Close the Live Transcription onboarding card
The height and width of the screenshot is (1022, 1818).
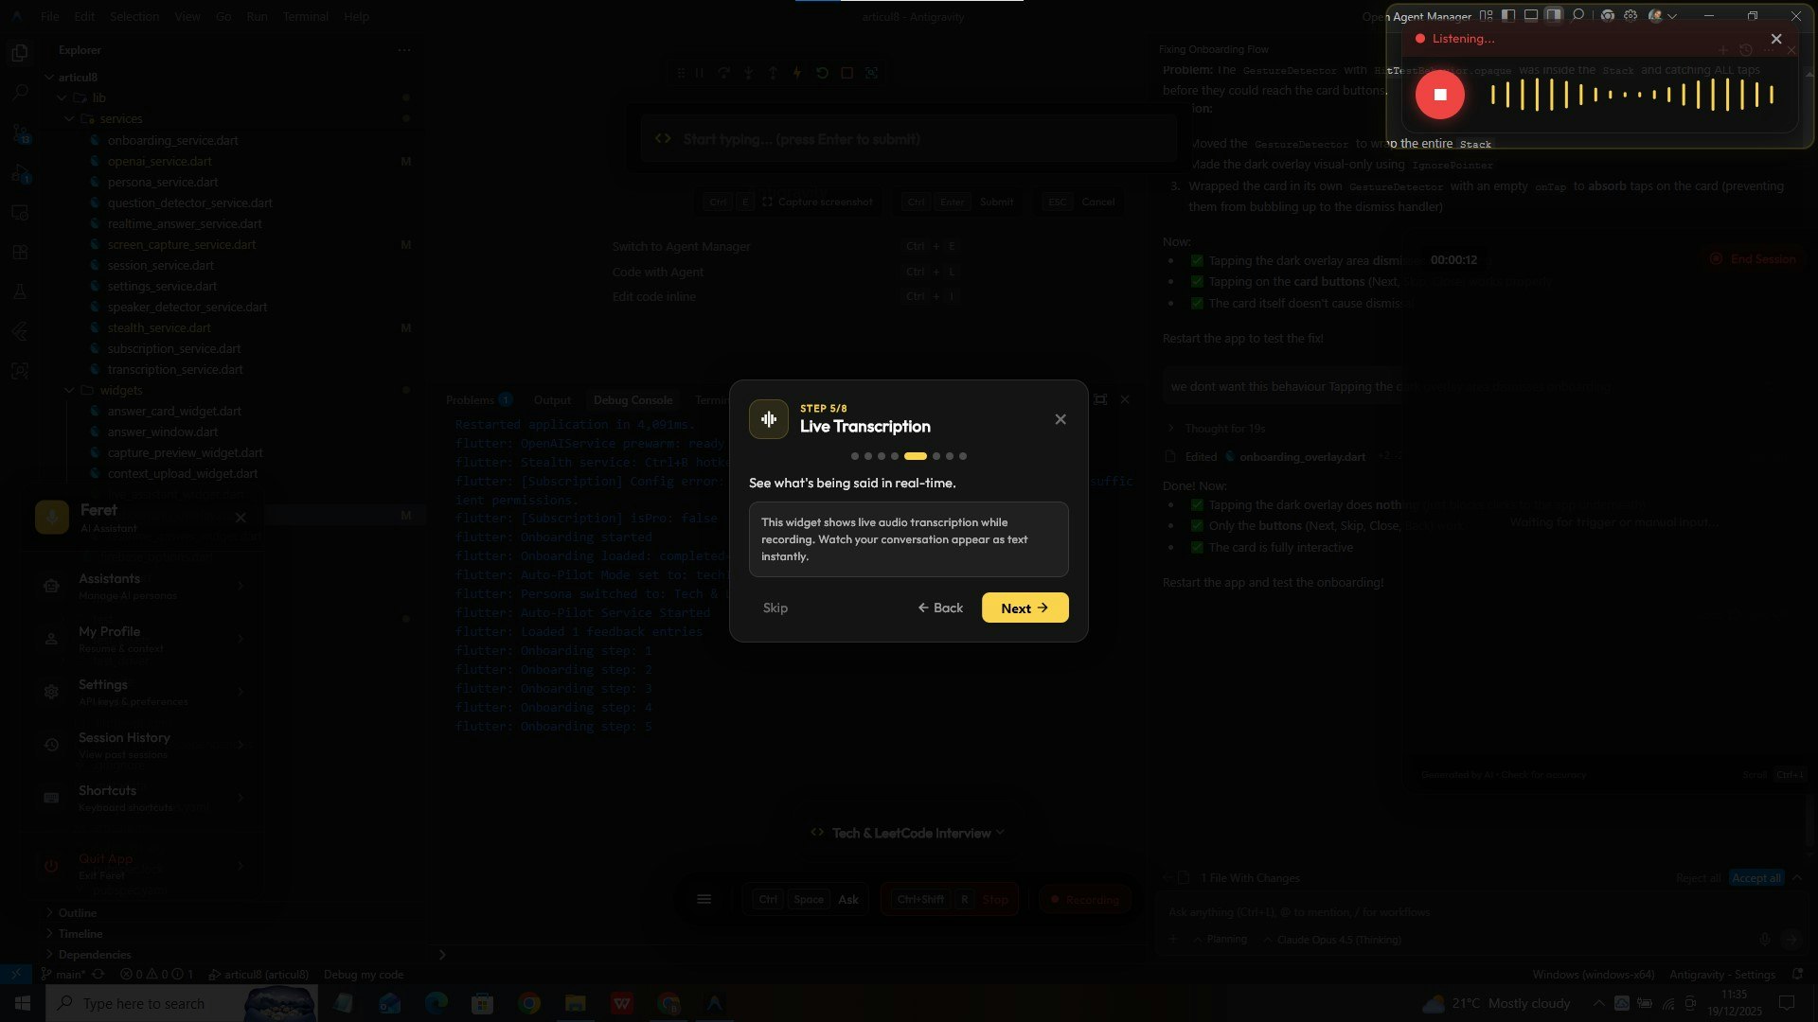pos(1060,419)
